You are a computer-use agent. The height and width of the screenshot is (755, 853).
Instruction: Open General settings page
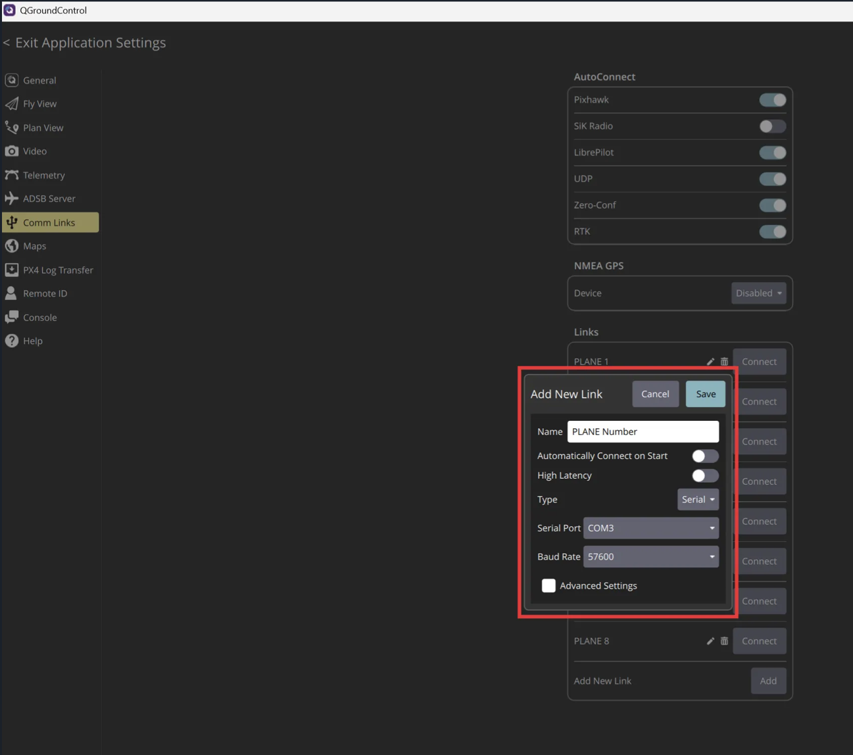[51, 80]
